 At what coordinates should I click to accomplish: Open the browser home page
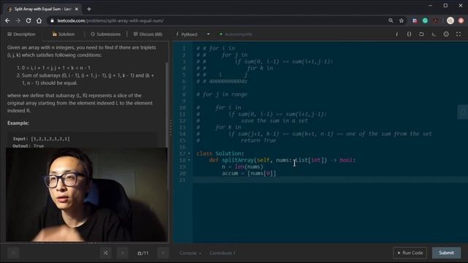tap(39, 20)
